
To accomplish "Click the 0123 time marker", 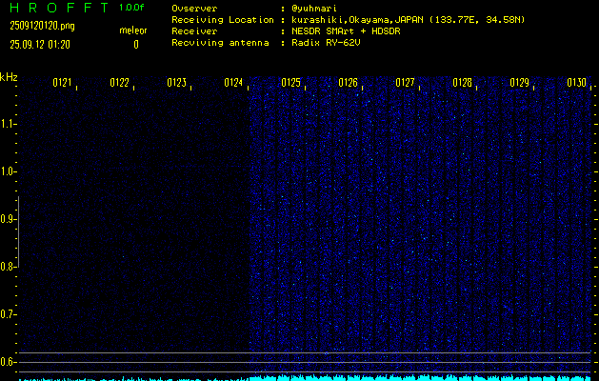I will (x=177, y=83).
